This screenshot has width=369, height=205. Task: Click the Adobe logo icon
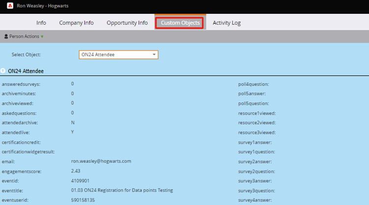coord(10,5)
